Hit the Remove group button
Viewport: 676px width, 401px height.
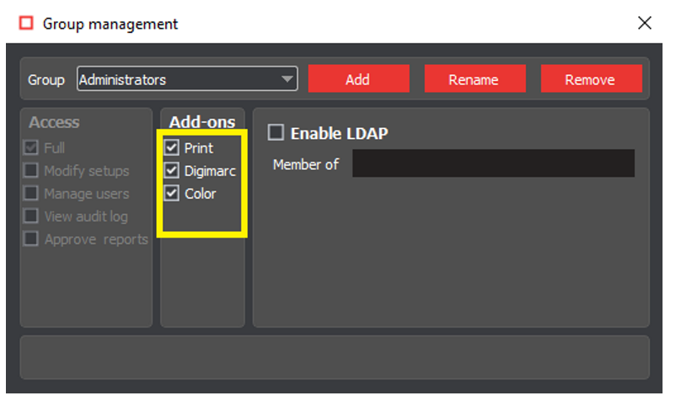click(x=590, y=79)
